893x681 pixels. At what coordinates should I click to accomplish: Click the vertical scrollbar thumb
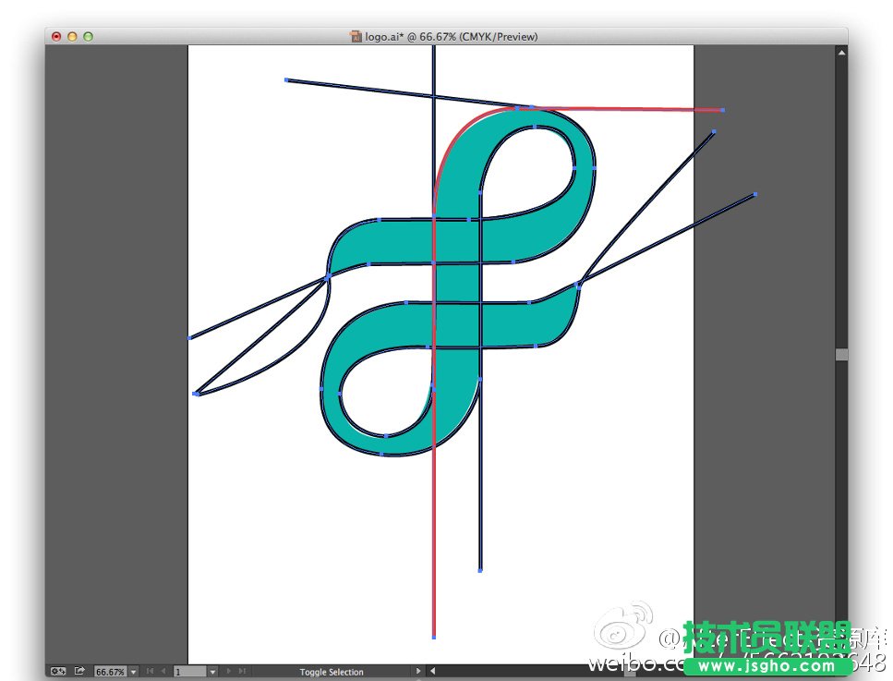click(841, 353)
